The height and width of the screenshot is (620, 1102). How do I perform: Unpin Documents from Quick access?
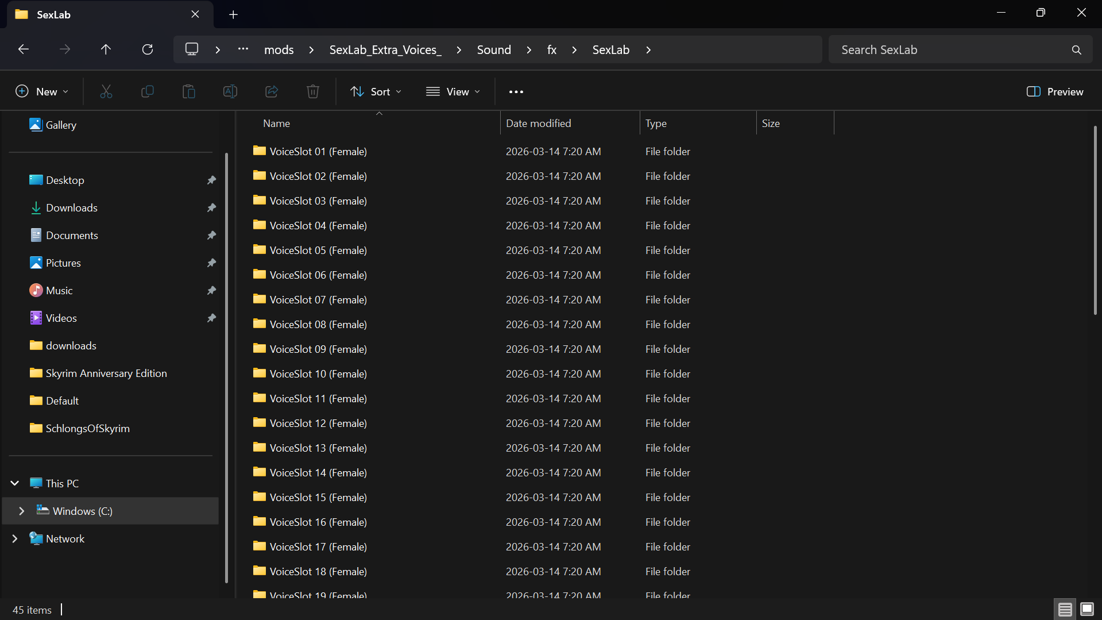coord(211,236)
